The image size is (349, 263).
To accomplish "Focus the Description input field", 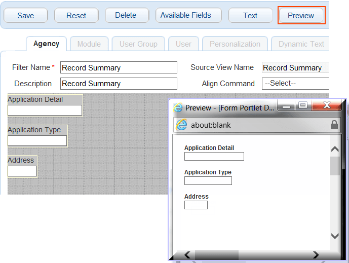I will [x=119, y=84].
